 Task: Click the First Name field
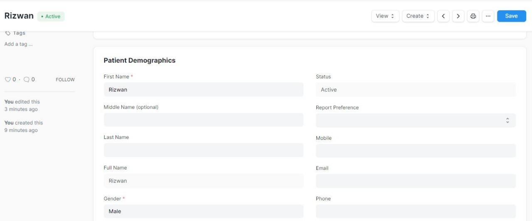tap(203, 90)
